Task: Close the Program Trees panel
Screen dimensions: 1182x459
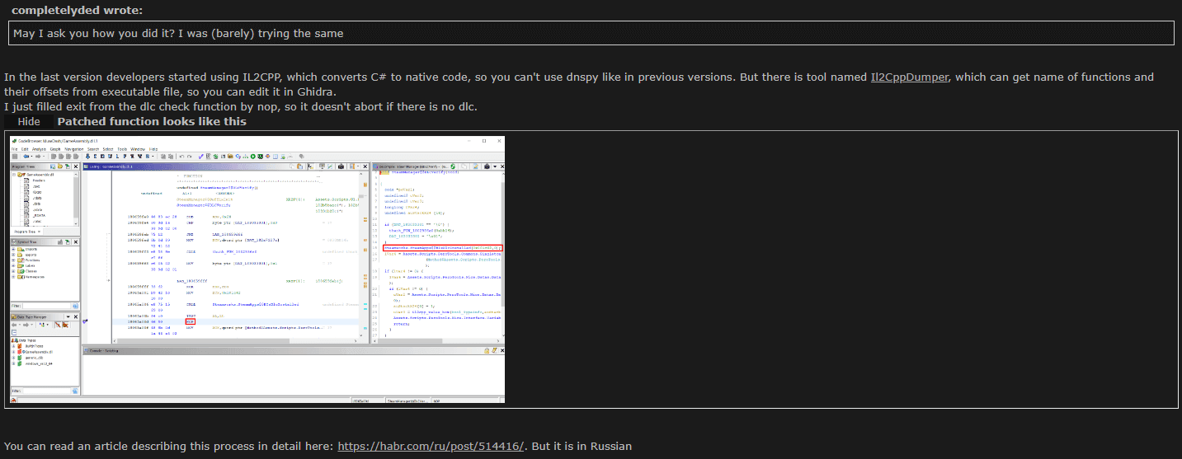Action: [77, 166]
